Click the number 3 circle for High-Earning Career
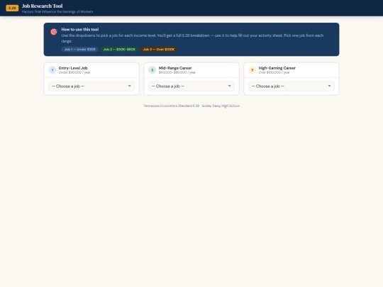The image size is (383, 287). click(252, 70)
